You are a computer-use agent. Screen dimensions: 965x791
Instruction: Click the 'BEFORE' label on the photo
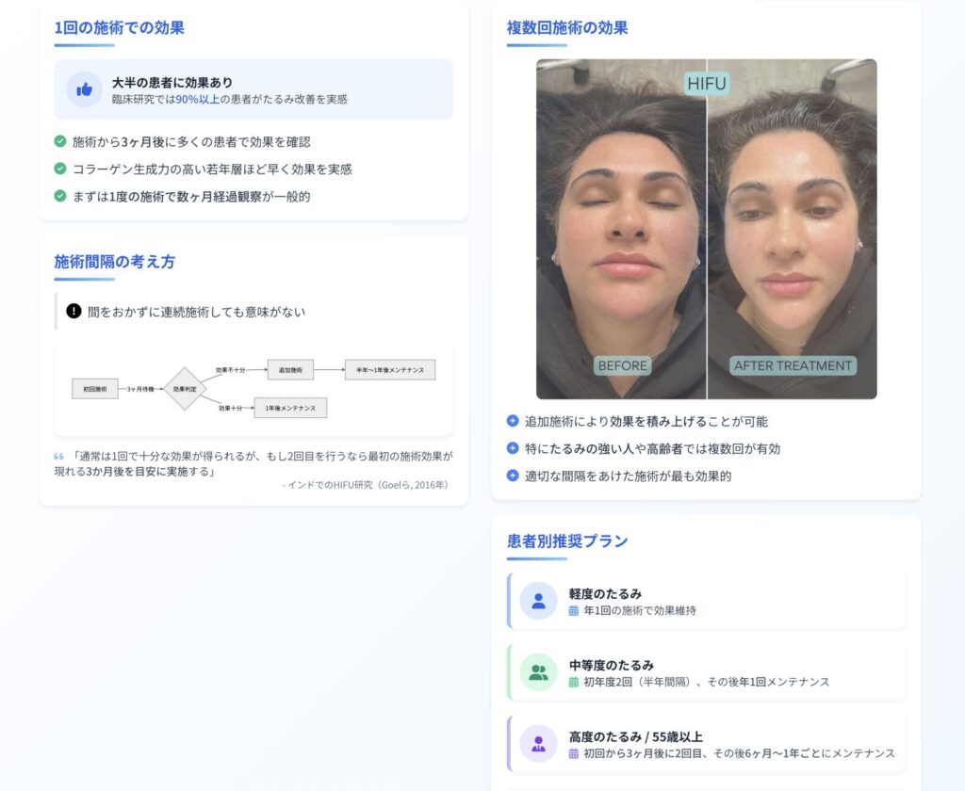tap(622, 365)
